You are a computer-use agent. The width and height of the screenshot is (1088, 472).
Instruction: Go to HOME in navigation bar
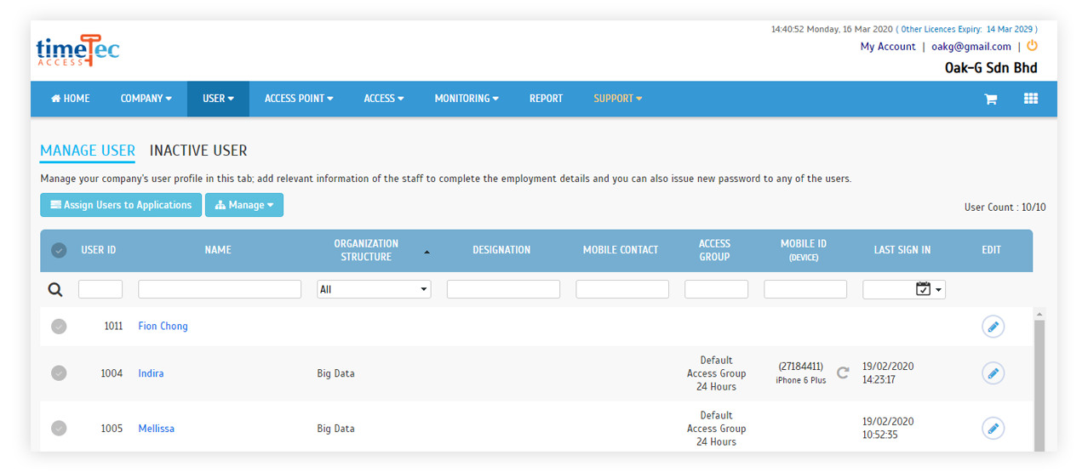pyautogui.click(x=71, y=99)
